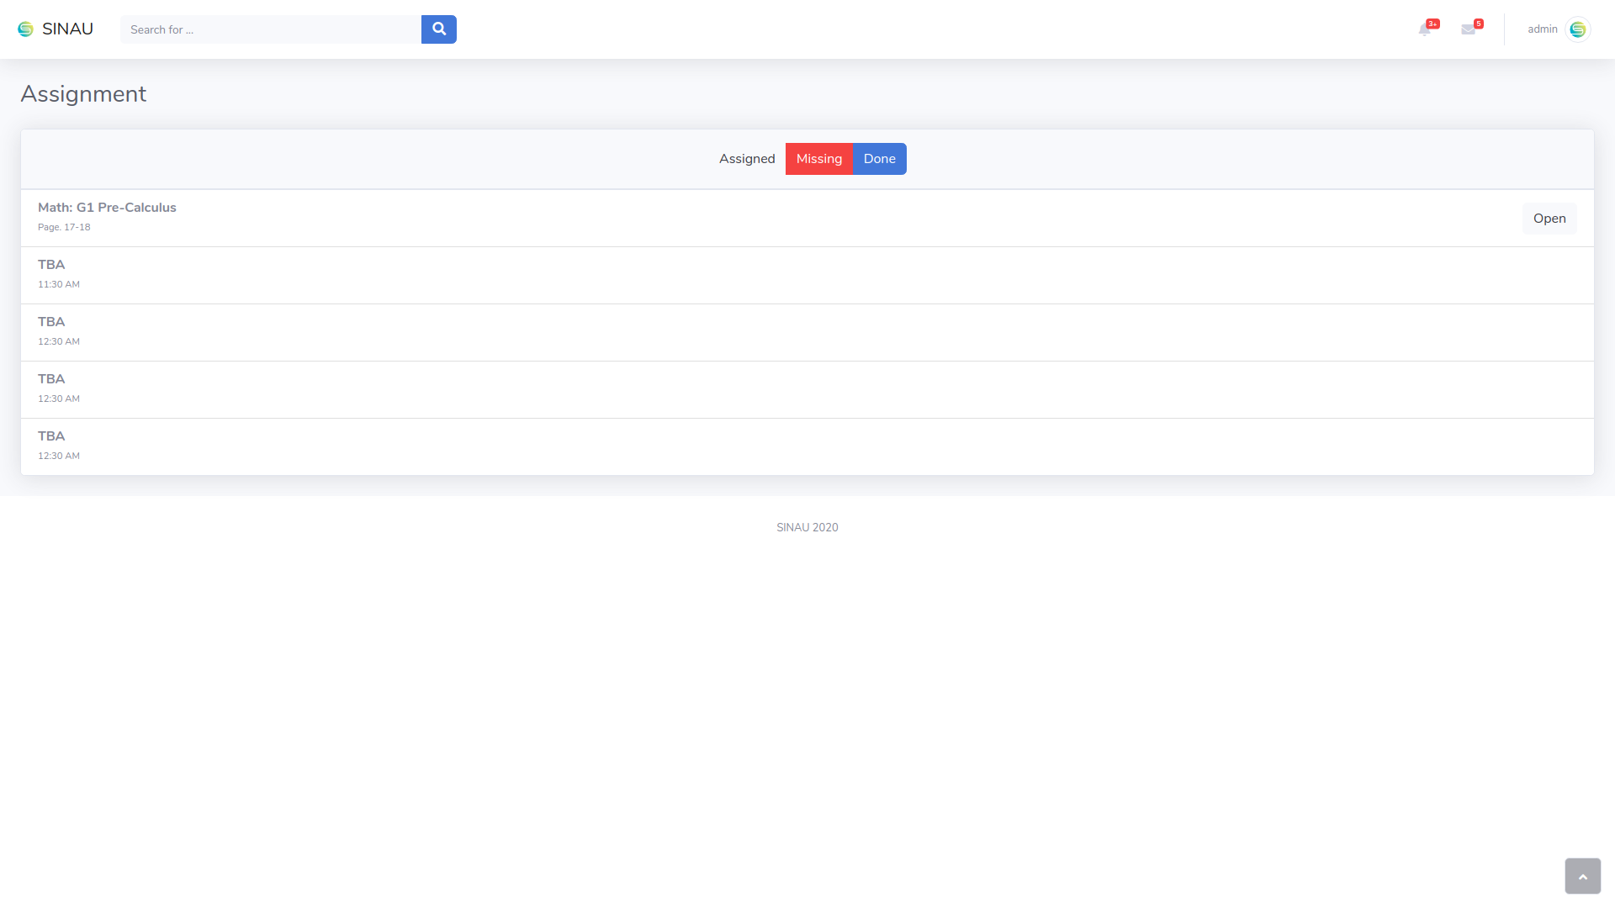
Task: Click the Page 17-18 link text
Action: [x=64, y=228]
